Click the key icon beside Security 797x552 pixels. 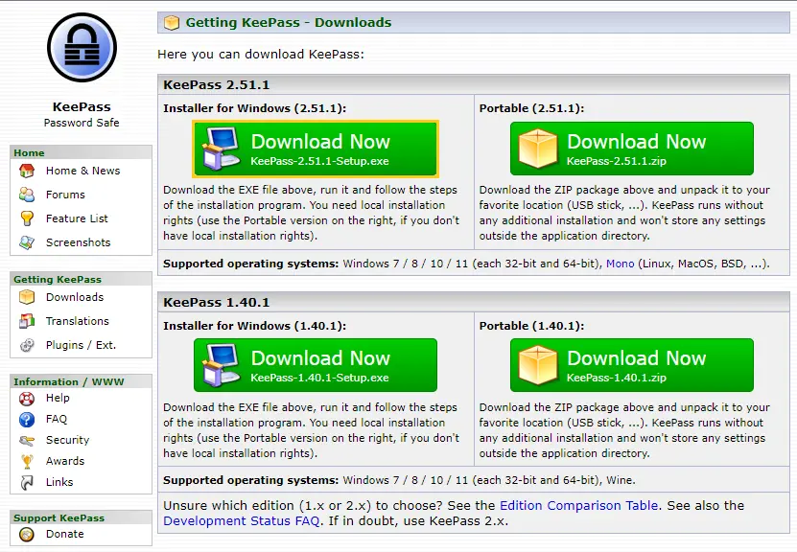(x=27, y=440)
